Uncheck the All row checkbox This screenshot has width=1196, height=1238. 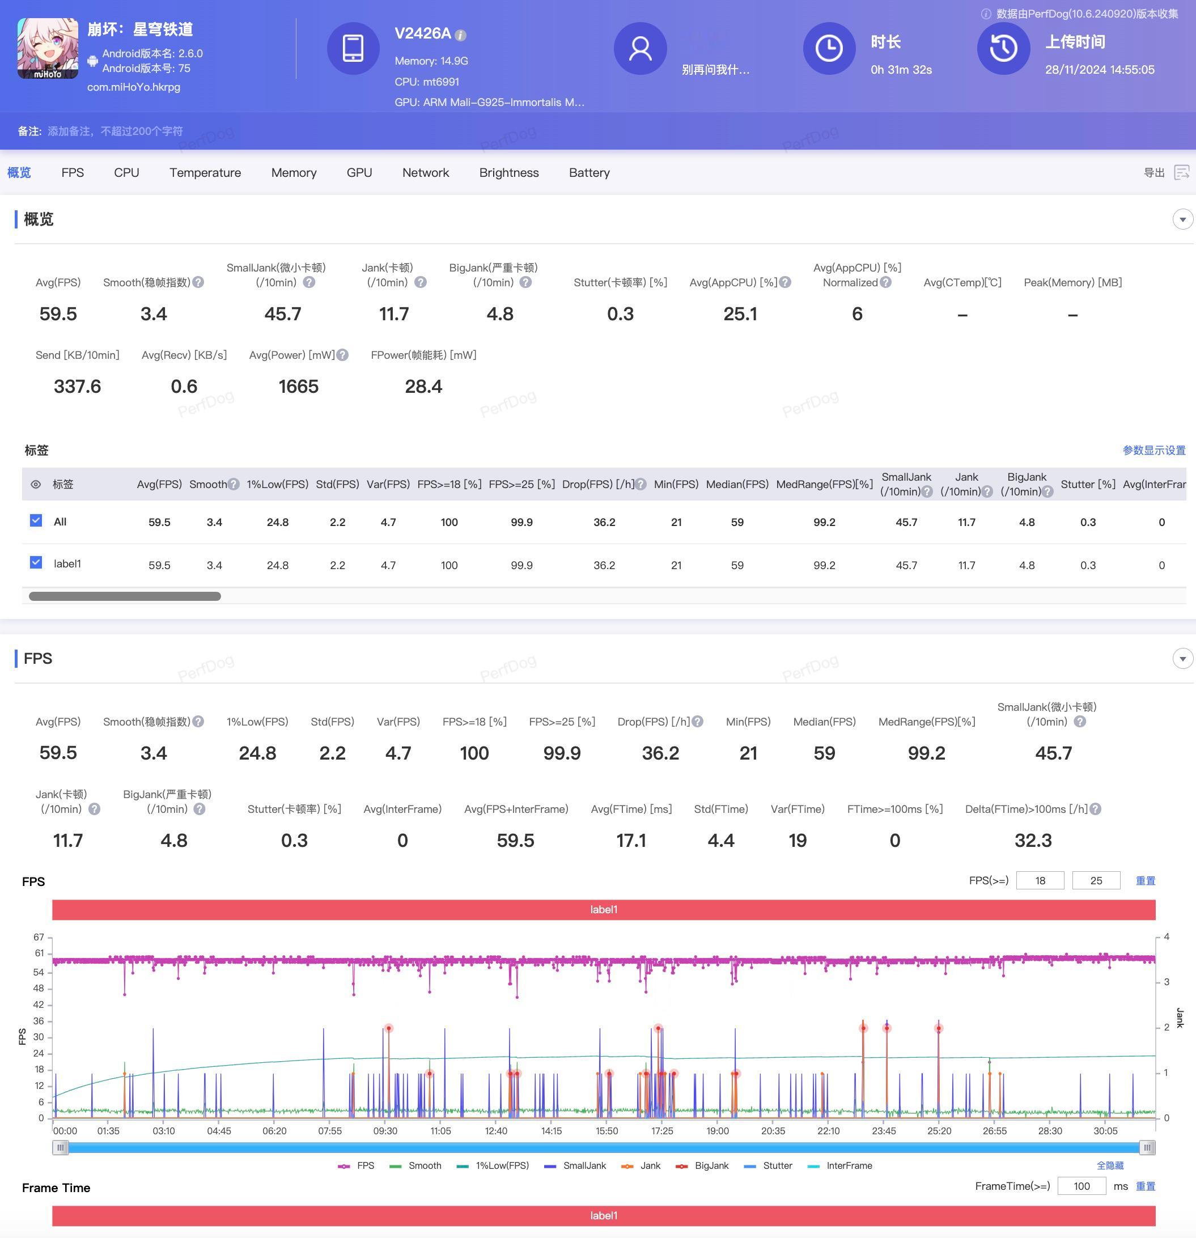[x=36, y=520]
